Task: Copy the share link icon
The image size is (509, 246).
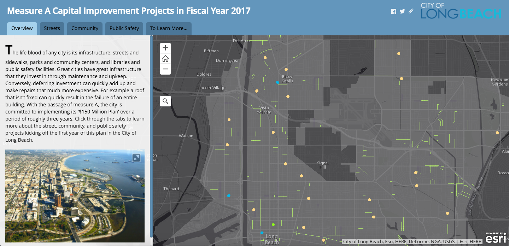Action: [x=411, y=11]
